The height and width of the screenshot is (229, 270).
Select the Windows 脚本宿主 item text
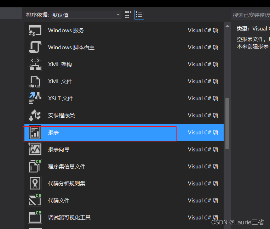click(x=71, y=47)
